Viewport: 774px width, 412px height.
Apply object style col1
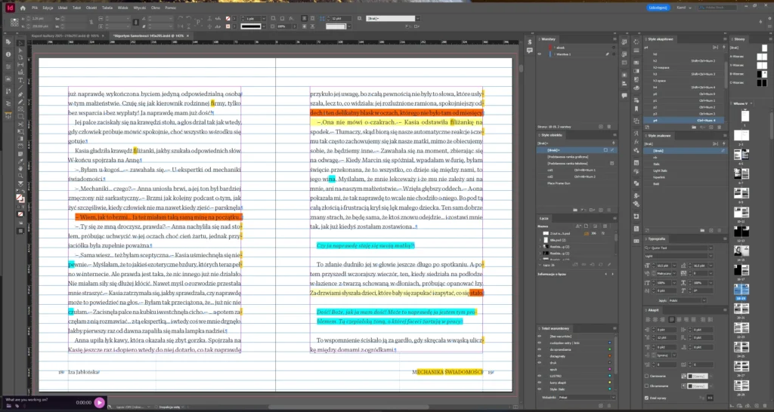click(x=577, y=171)
